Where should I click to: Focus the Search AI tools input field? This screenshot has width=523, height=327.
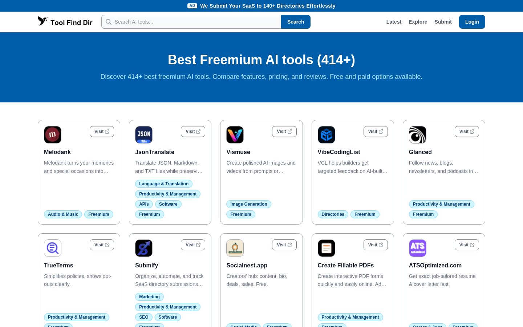click(x=191, y=22)
